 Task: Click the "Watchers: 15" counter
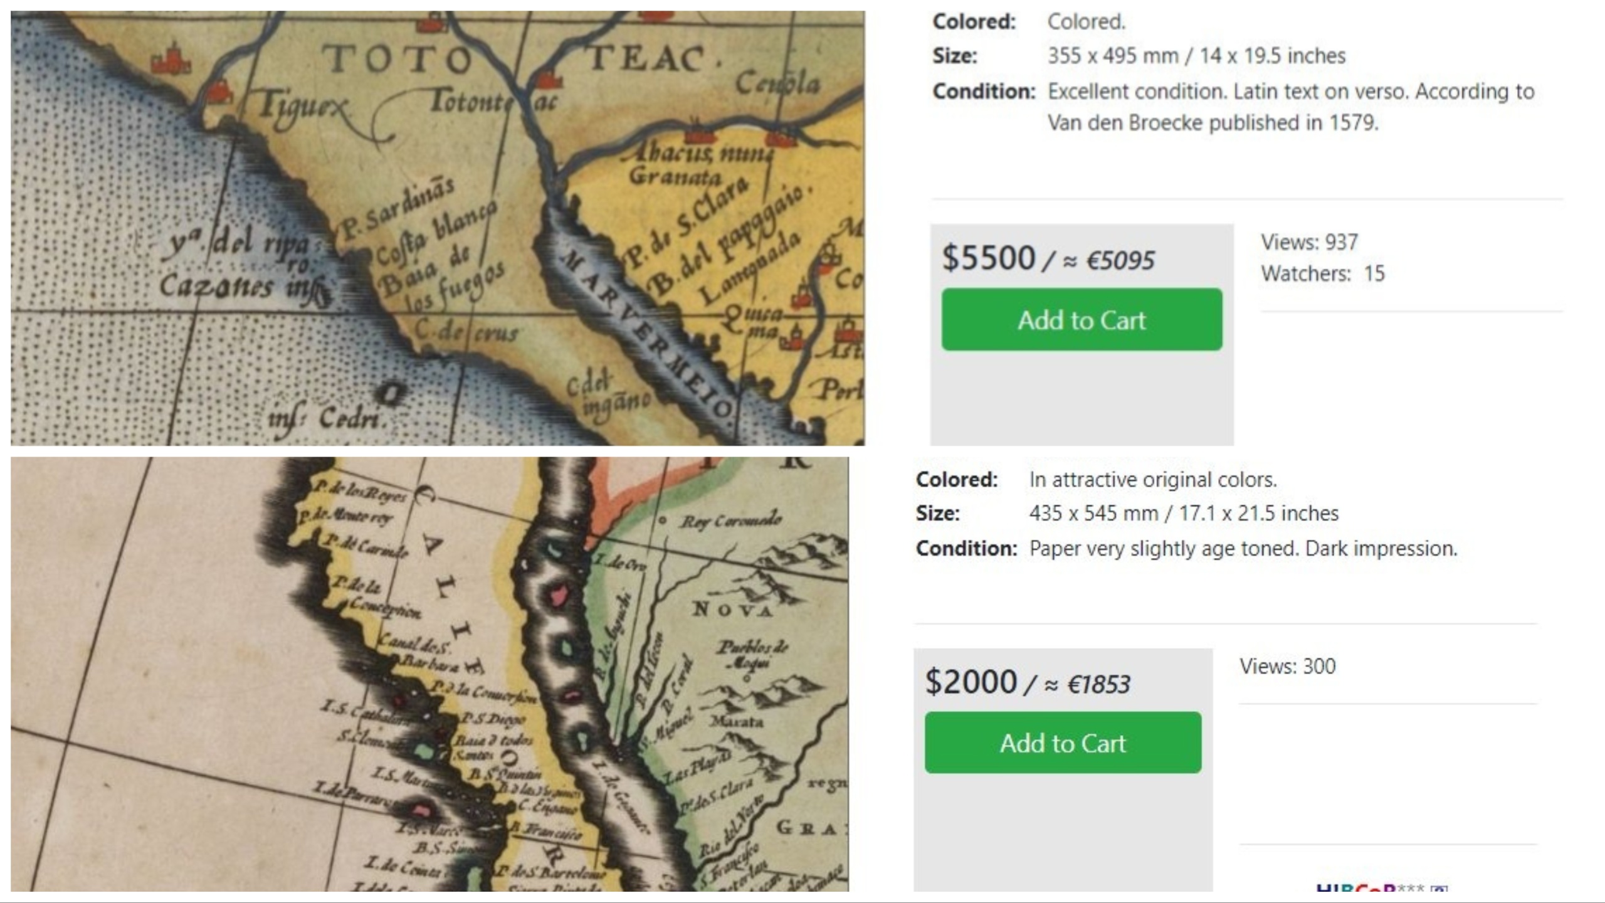(x=1323, y=273)
